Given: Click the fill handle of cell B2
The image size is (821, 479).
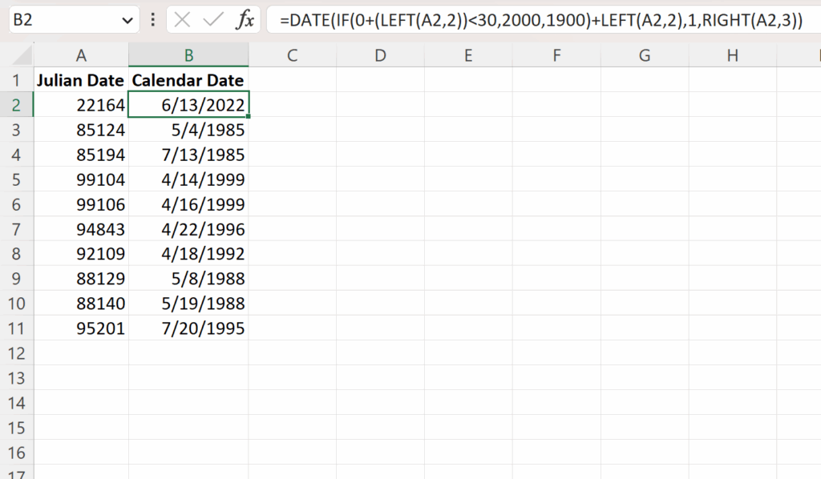Looking at the screenshot, I should pos(249,115).
